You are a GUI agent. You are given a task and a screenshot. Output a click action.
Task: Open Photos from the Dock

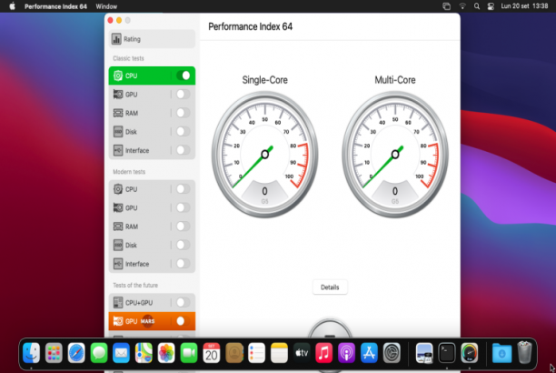click(x=166, y=353)
